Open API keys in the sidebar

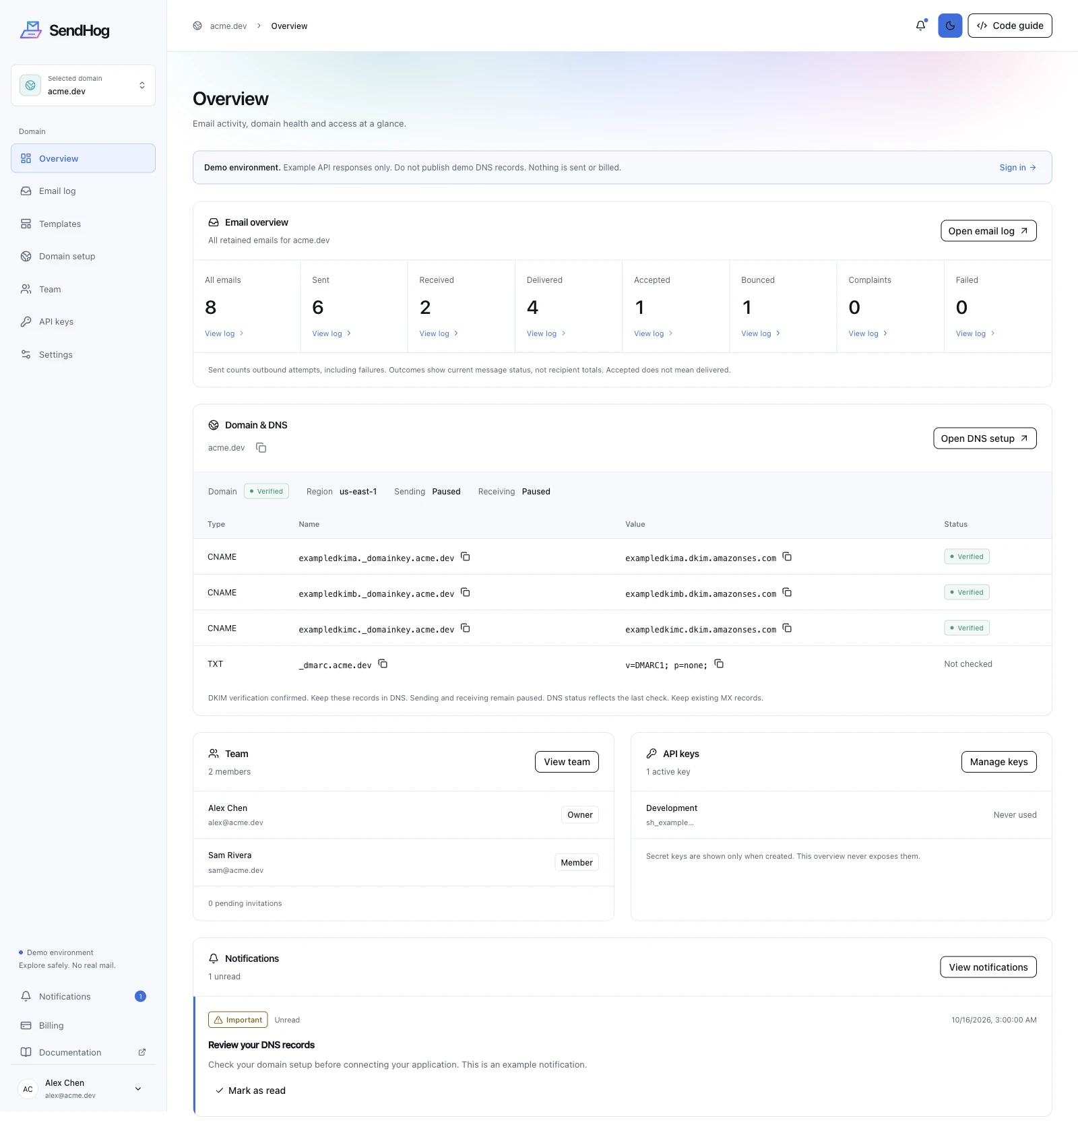[x=83, y=321]
